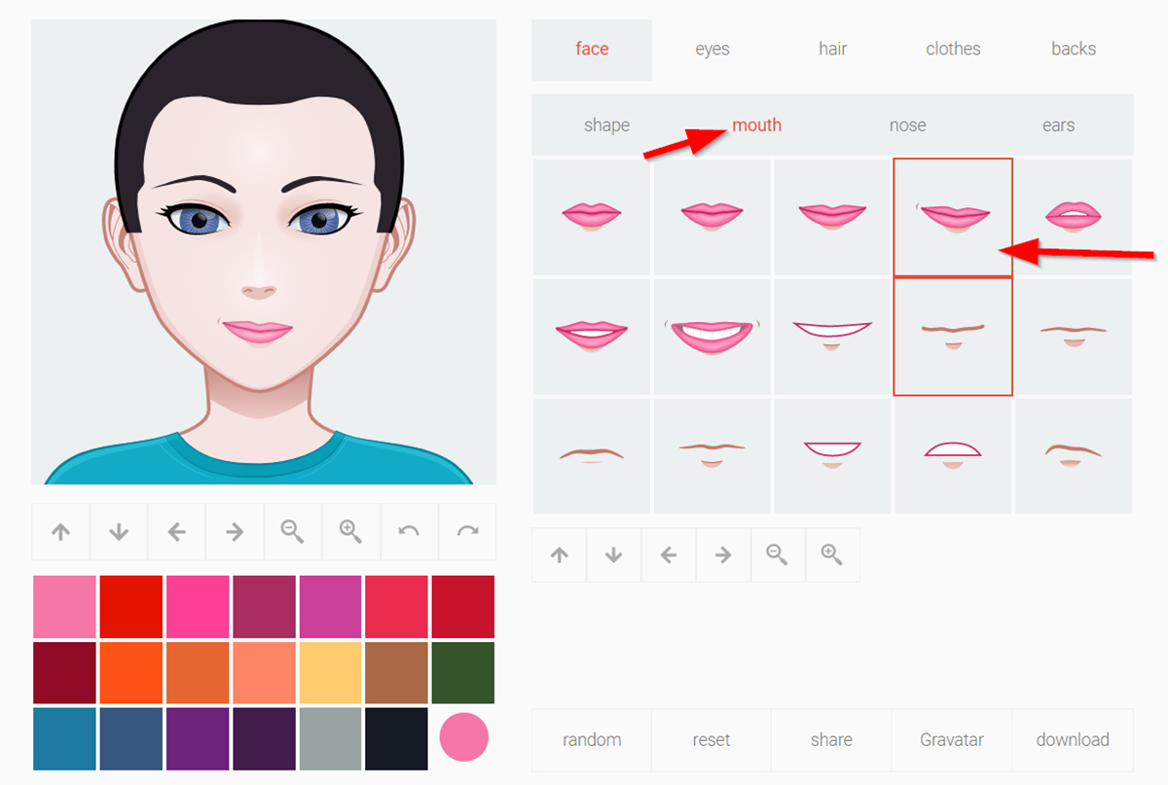Open the clothes tab
The height and width of the screenshot is (785, 1168).
[x=952, y=49]
